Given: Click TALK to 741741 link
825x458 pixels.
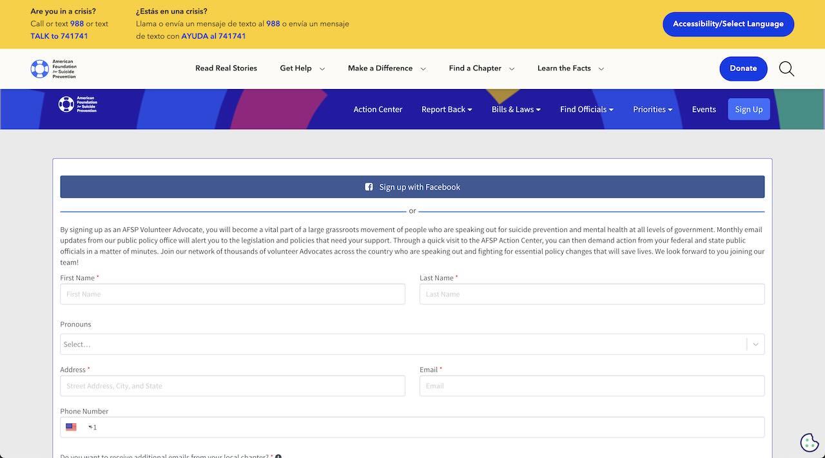Looking at the screenshot, I should tap(59, 36).
